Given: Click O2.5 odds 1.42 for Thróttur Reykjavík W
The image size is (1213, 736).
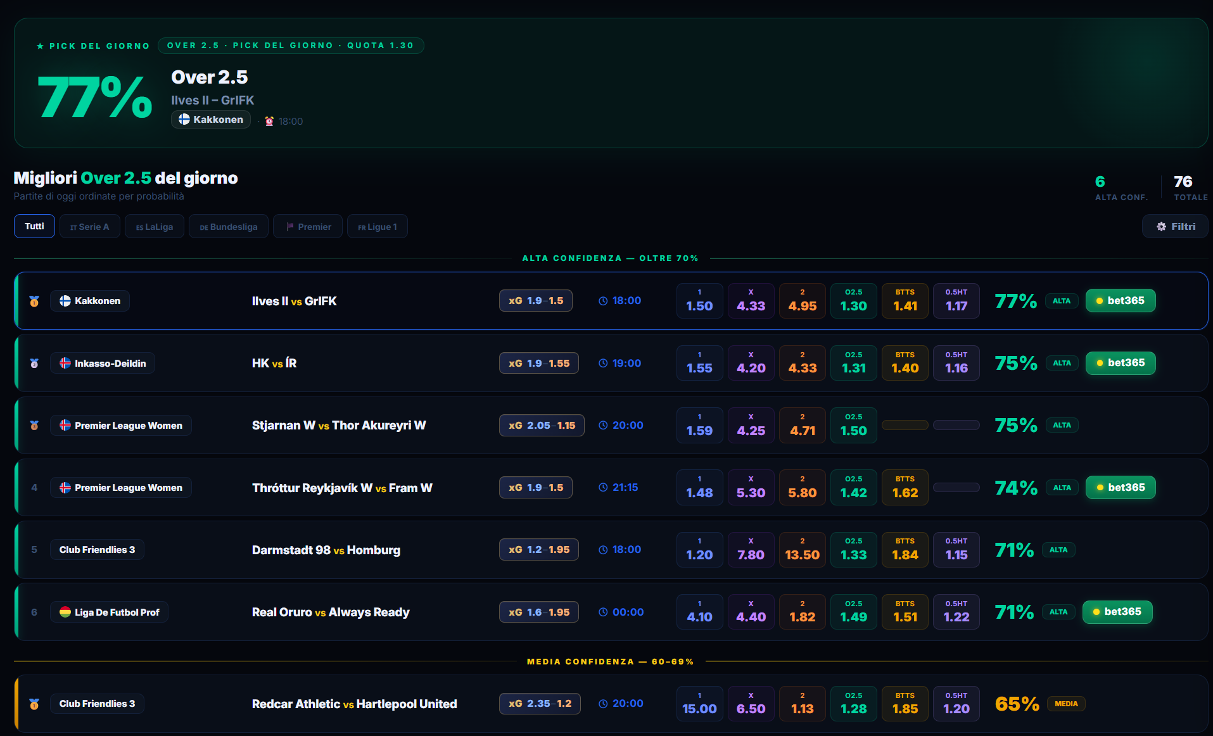Looking at the screenshot, I should (x=854, y=487).
